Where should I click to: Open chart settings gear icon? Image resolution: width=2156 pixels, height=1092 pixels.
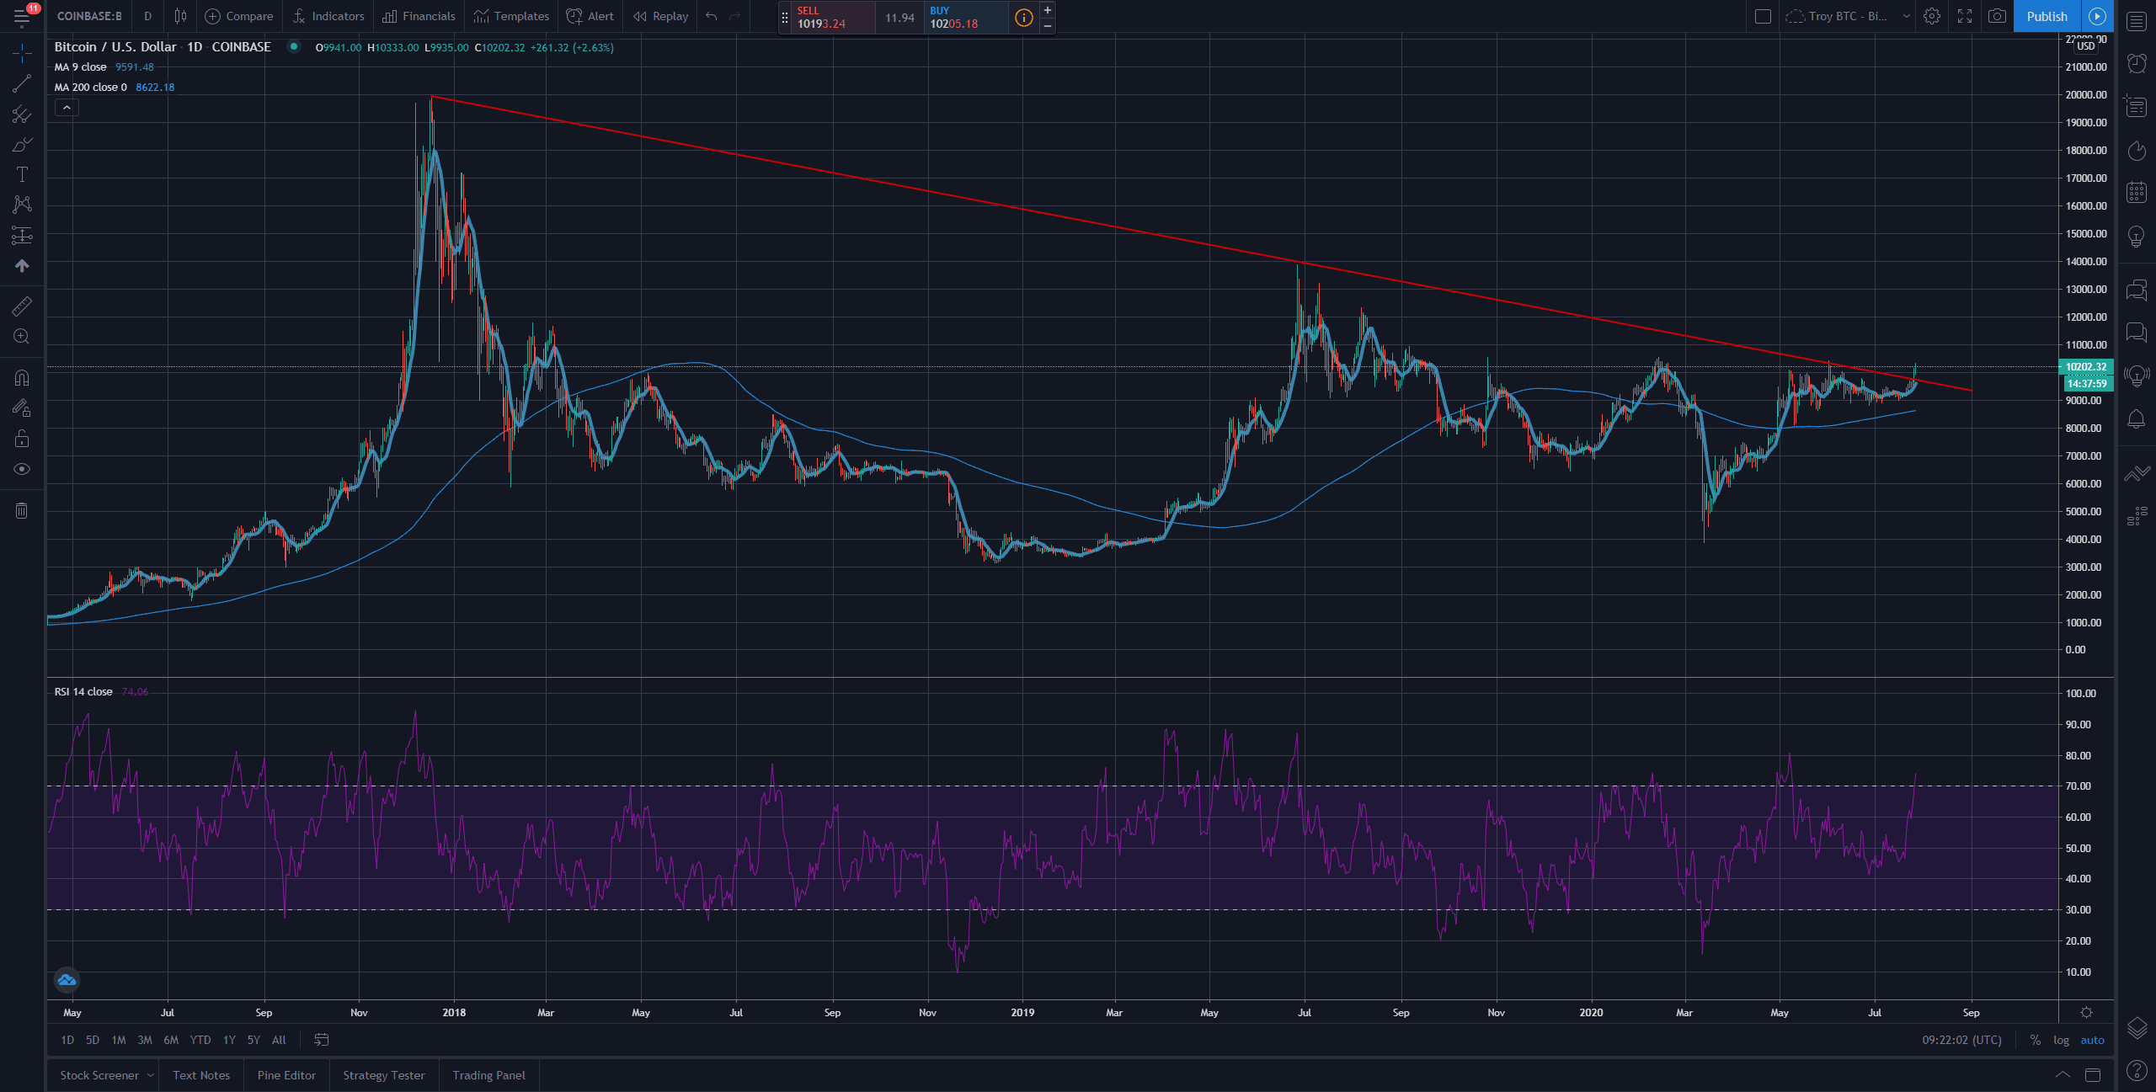[x=1932, y=16]
